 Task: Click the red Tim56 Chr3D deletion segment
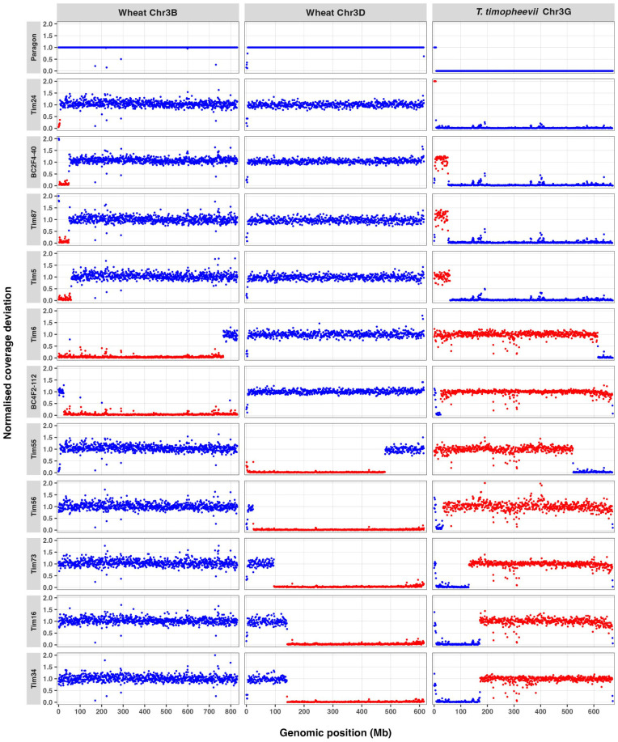click(x=338, y=529)
